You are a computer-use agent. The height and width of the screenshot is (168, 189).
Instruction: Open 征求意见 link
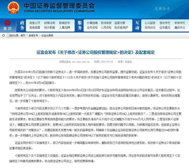[165, 28]
